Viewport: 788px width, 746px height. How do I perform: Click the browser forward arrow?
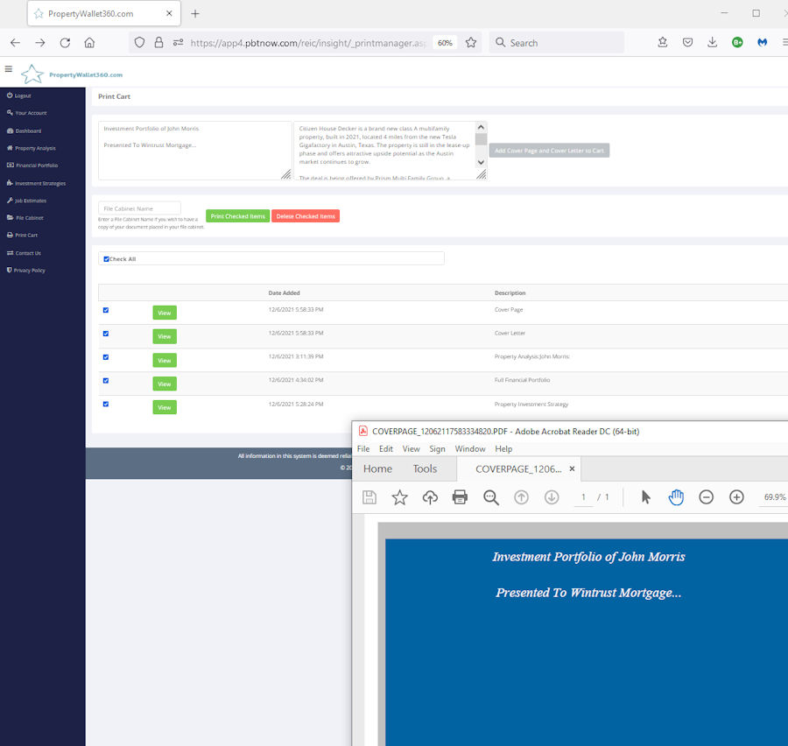click(x=40, y=43)
